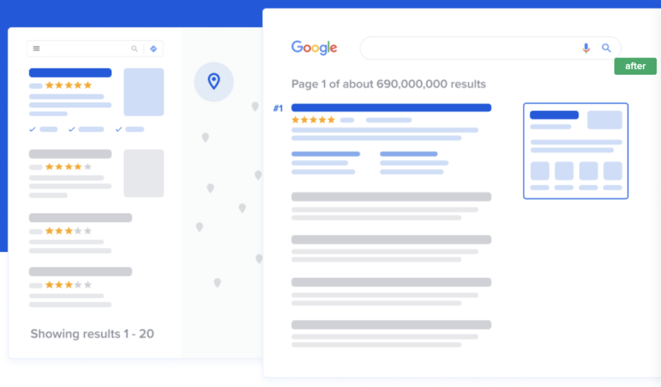
Task: Open the hamburger menu in the map search bar
Action: (x=36, y=48)
